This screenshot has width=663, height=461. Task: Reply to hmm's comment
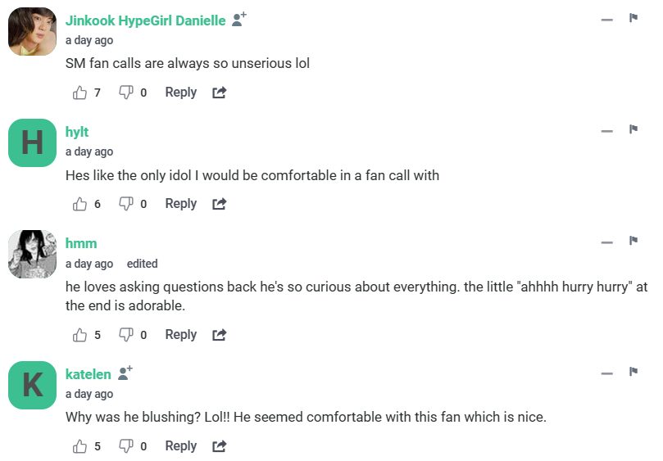(x=180, y=334)
